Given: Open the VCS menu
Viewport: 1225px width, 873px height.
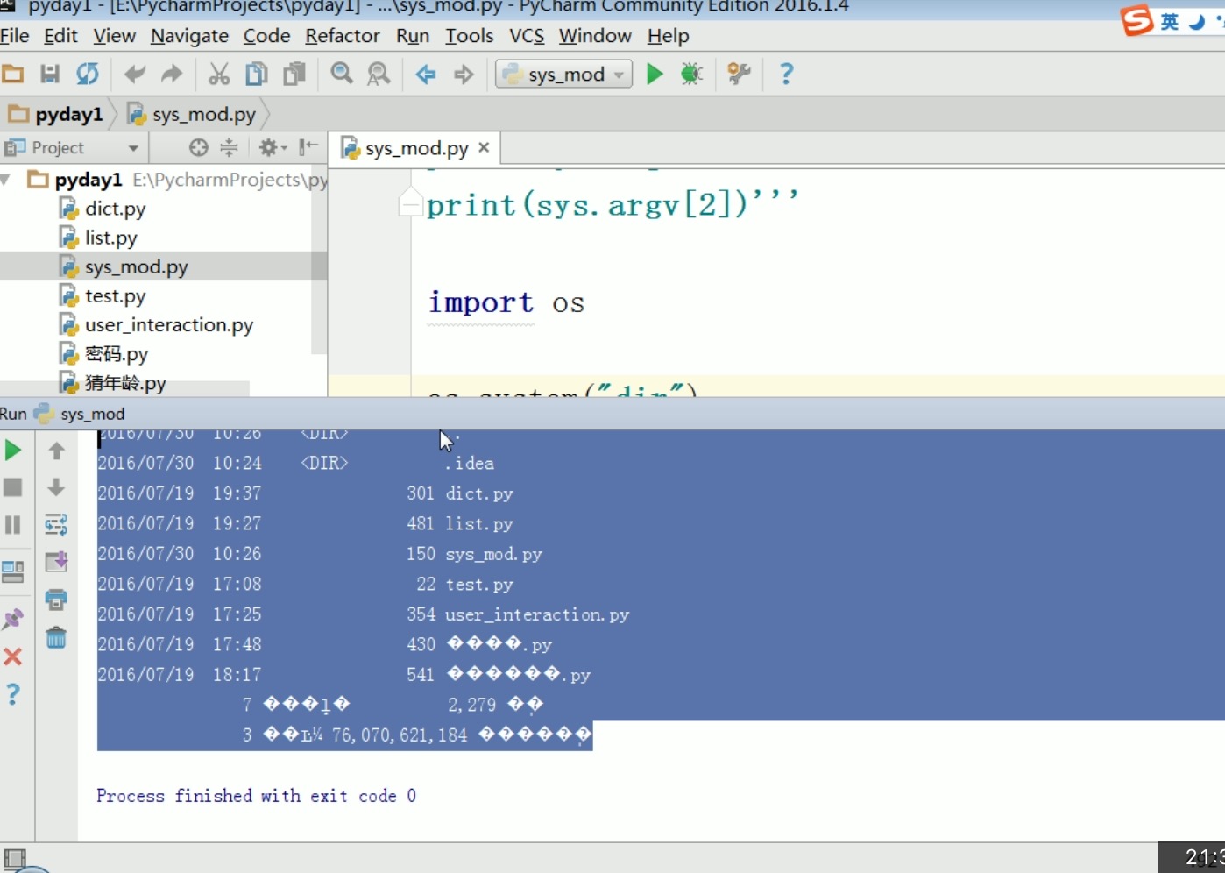Looking at the screenshot, I should [527, 36].
